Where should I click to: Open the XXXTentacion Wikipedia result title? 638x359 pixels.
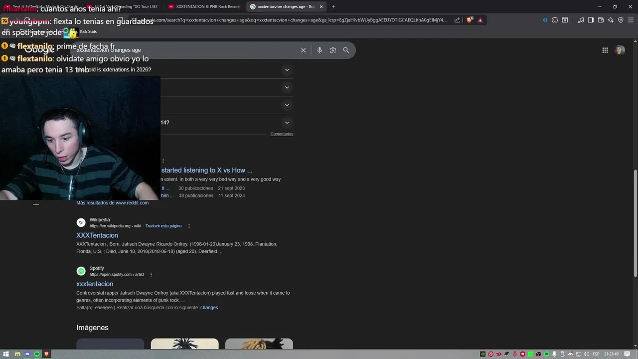coord(97,235)
